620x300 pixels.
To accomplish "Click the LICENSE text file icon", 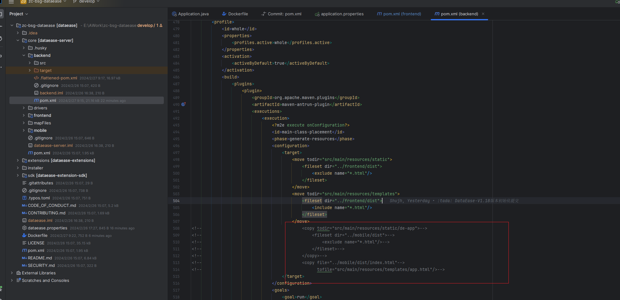I will click(24, 243).
